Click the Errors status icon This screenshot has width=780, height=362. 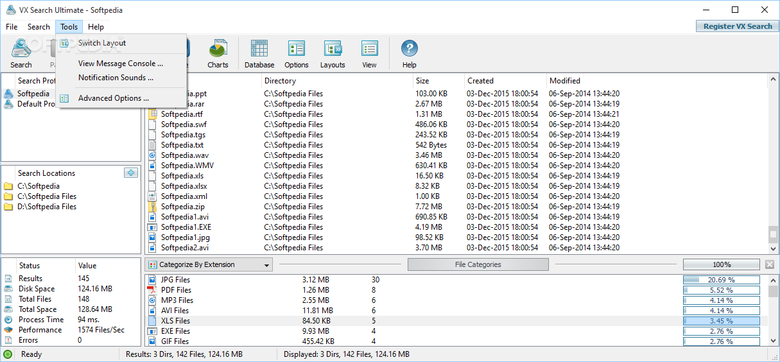tap(8, 340)
